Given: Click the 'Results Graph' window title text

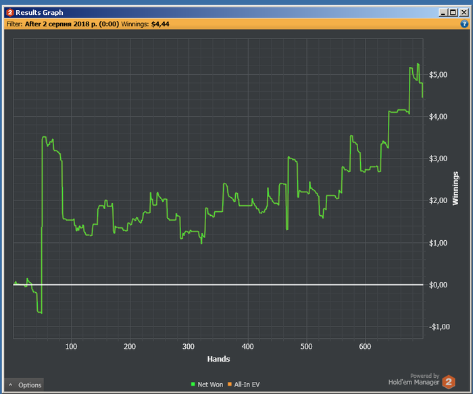Looking at the screenshot, I should coord(39,13).
